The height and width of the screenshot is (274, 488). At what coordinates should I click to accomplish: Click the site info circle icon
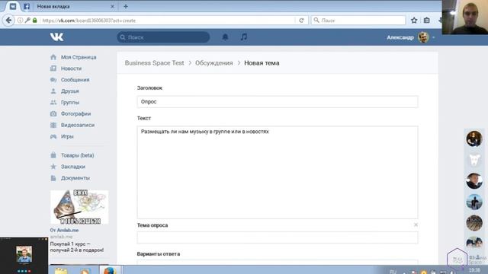pos(20,21)
